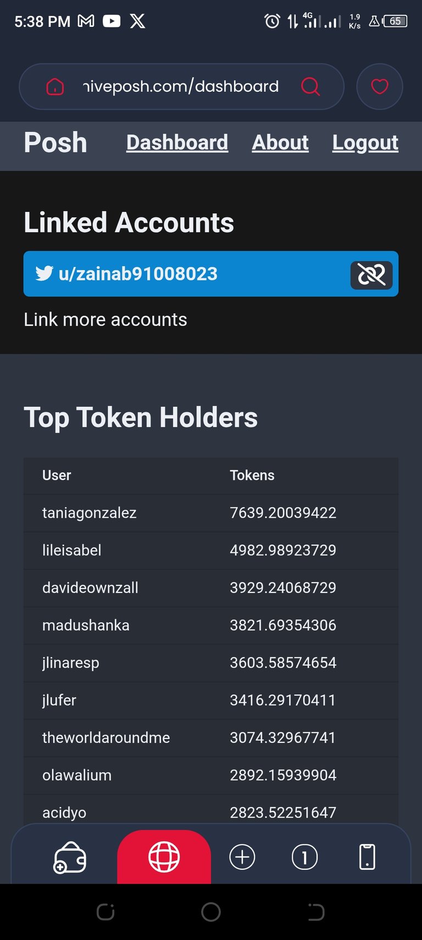Select the theworldaroundme user row
Viewport: 422px width, 940px height.
pos(211,737)
